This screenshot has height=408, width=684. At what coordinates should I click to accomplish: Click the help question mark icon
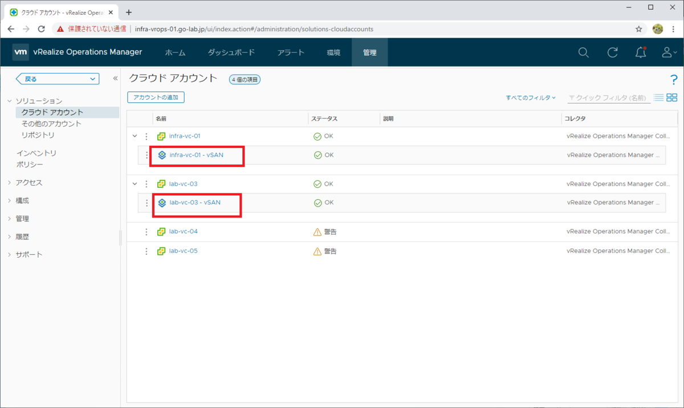point(674,79)
